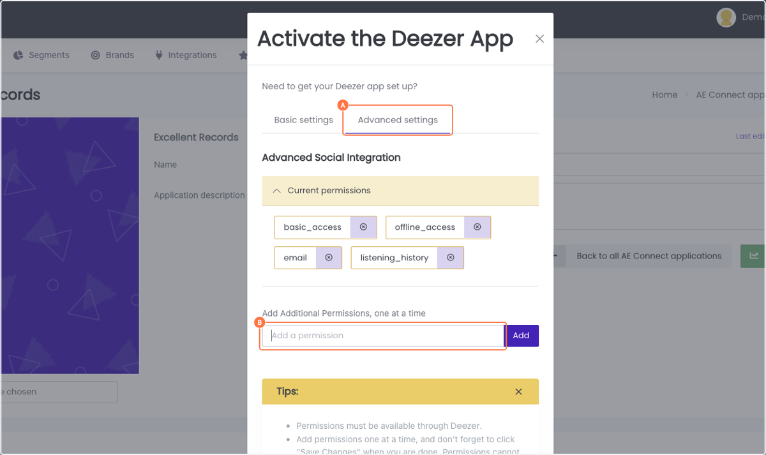This screenshot has height=455, width=766.
Task: Remove the offline_access permission
Action: coord(477,227)
